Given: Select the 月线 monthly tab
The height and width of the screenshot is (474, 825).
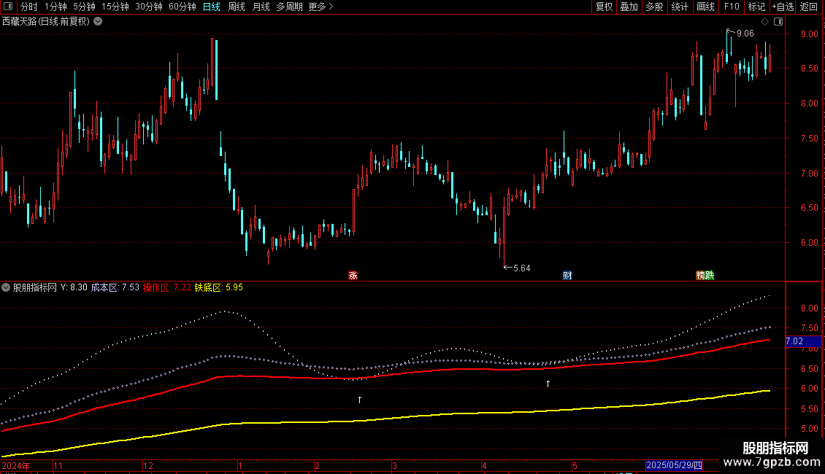Looking at the screenshot, I should click(261, 7).
